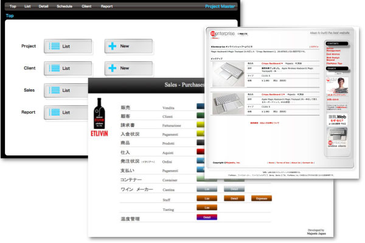Click the footer Terms of Use link
This screenshot has height=243, width=365.
283,163
